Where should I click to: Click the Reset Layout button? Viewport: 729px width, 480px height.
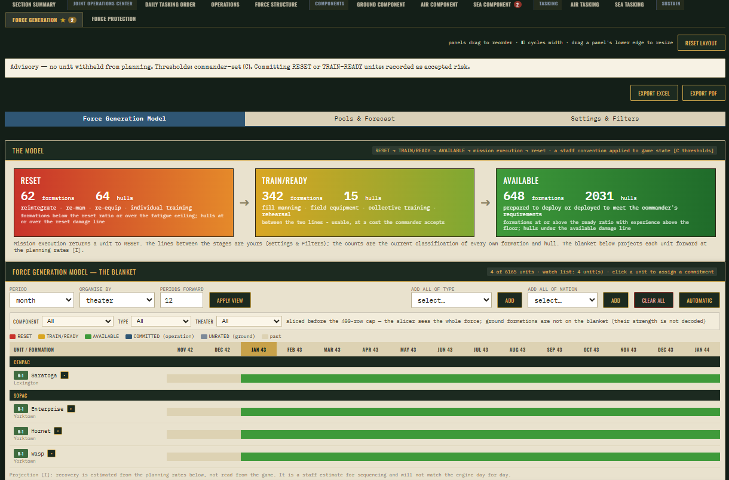pos(702,43)
